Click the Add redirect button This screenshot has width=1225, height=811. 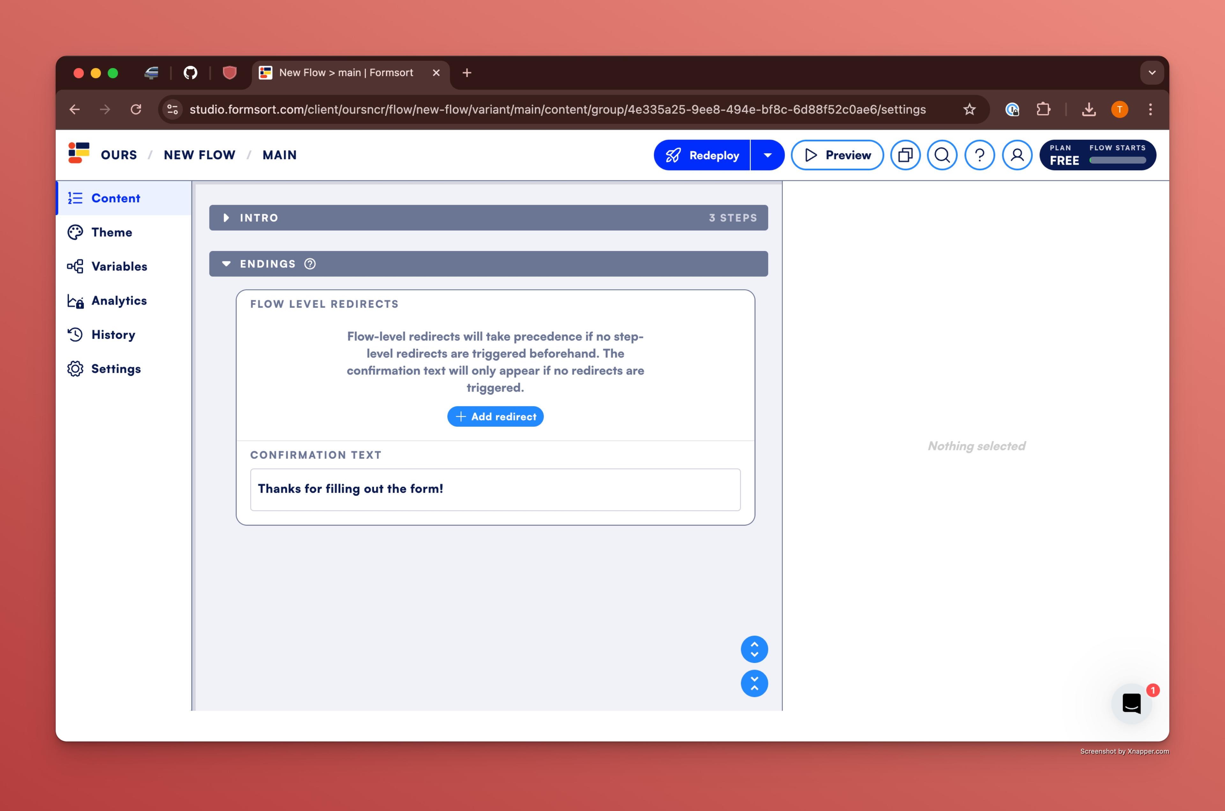click(x=495, y=417)
